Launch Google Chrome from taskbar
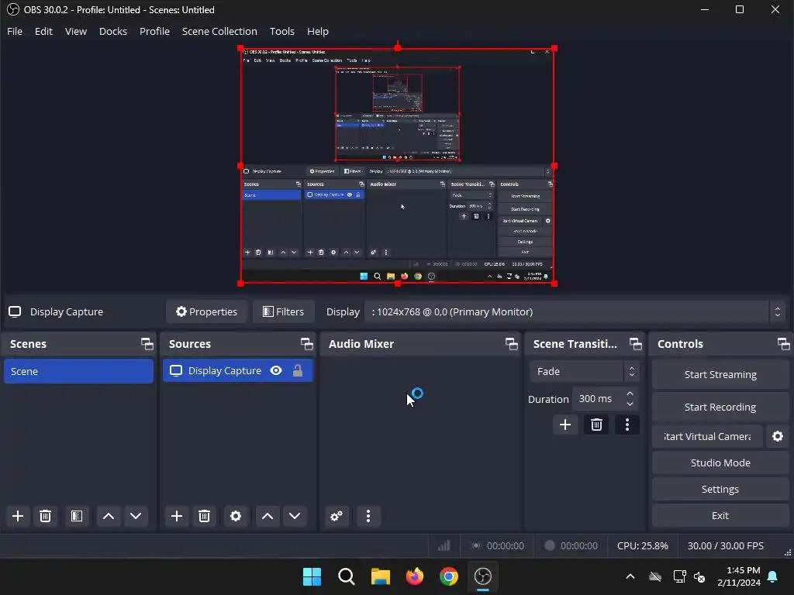The image size is (794, 595). (449, 576)
